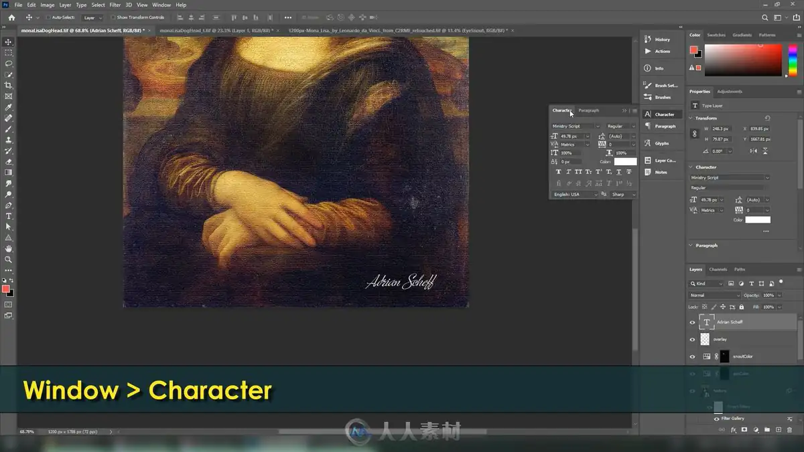Toggle the type layer filter icon in Layers
This screenshot has height=452, width=804.
[752, 284]
